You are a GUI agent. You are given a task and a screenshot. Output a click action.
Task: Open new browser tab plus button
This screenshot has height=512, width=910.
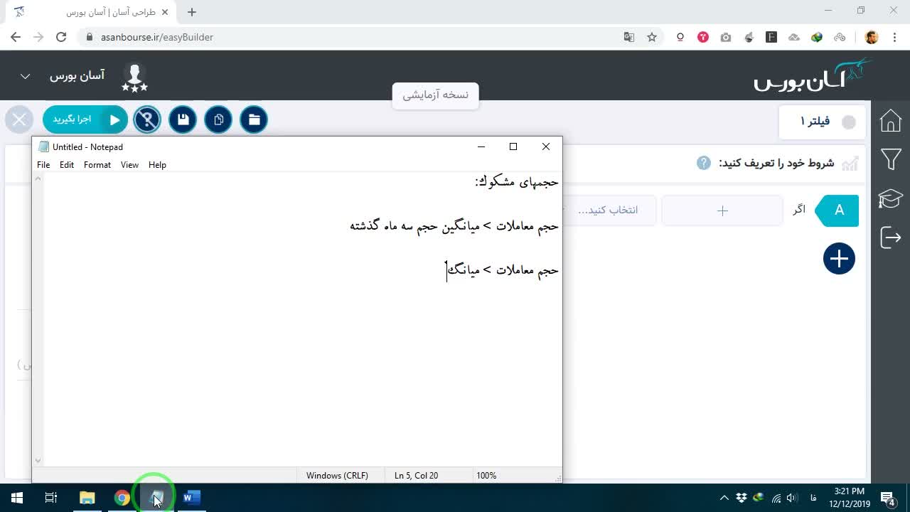click(x=192, y=12)
